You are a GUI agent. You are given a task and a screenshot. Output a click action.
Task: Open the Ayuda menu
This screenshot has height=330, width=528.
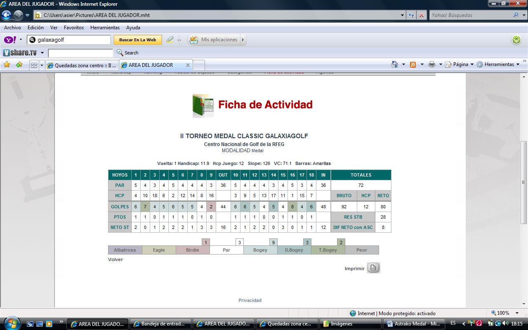(133, 28)
